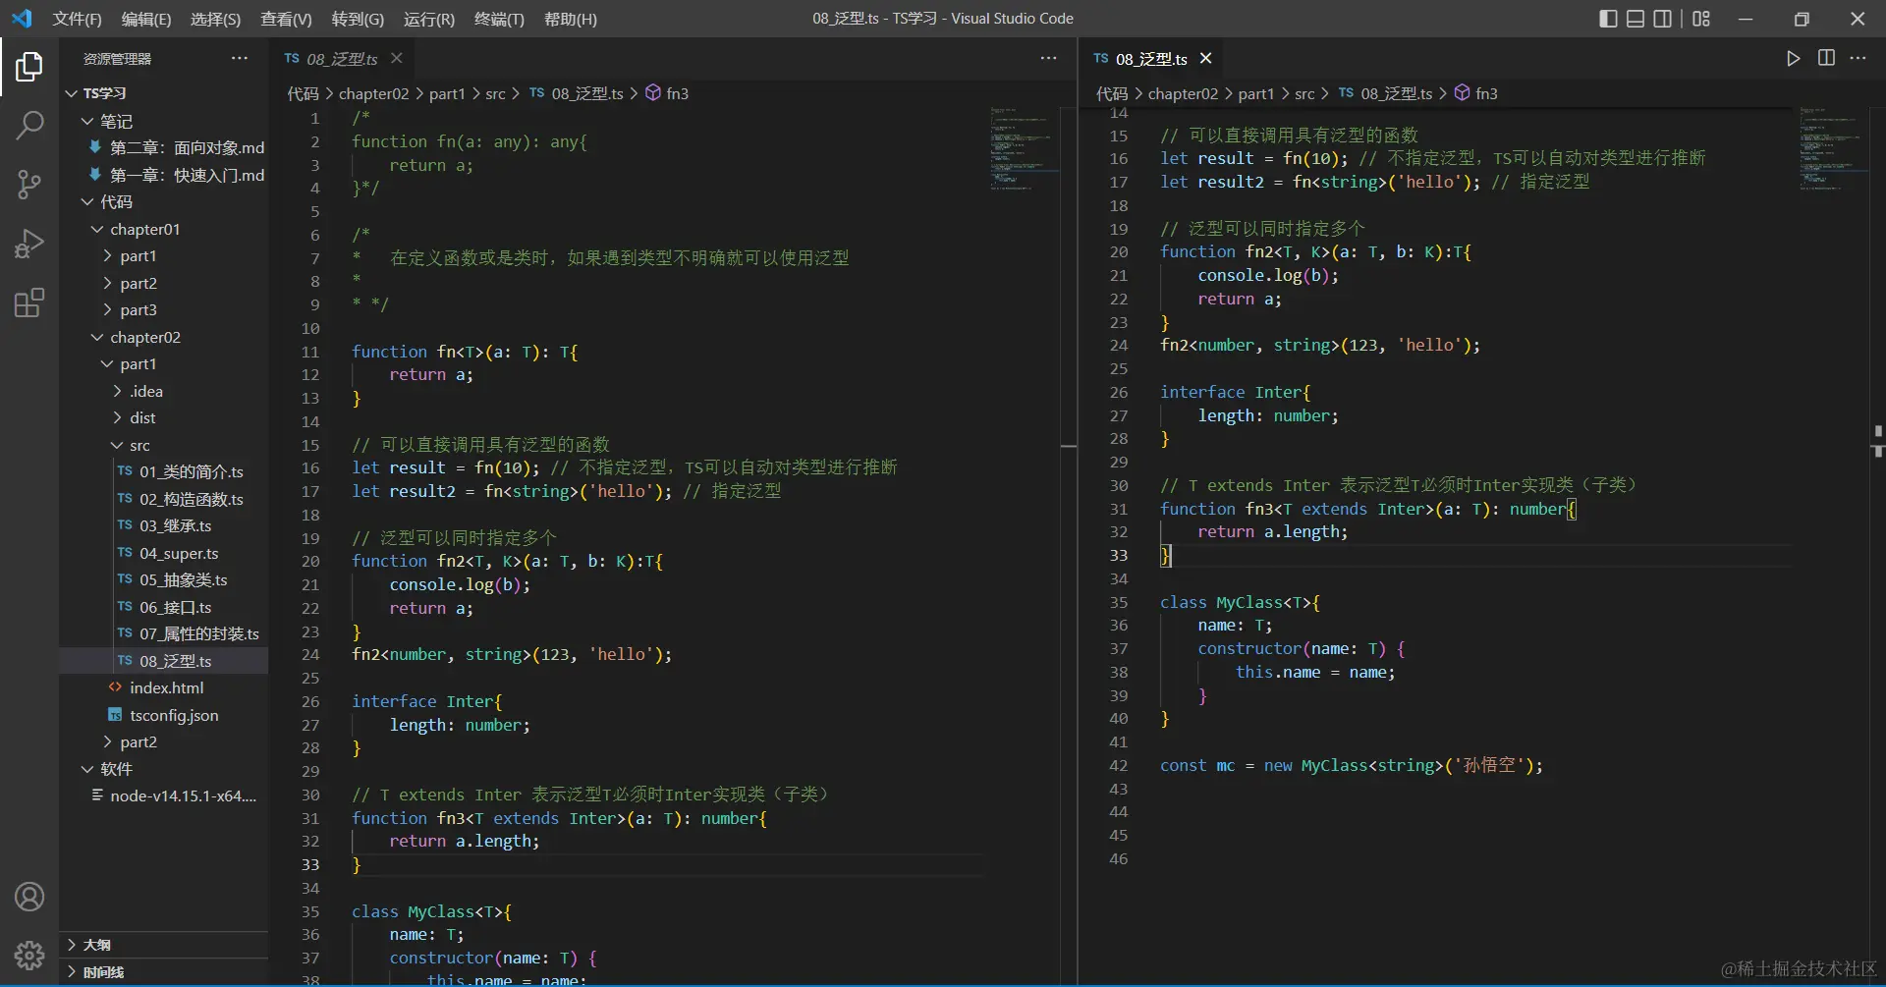
Task: Close the right editor 08_泛型.ts tab
Action: point(1206,59)
